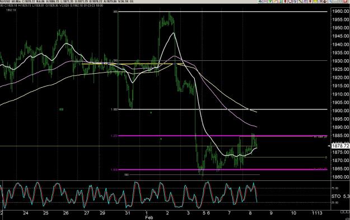350x220 pixels.
Task: Click the yellow highlight rectangle toolbar icon
Action: click(316, 1)
